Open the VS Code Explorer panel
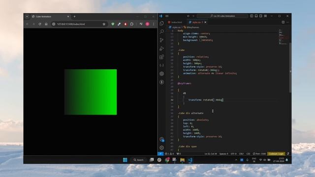 coord(162,23)
